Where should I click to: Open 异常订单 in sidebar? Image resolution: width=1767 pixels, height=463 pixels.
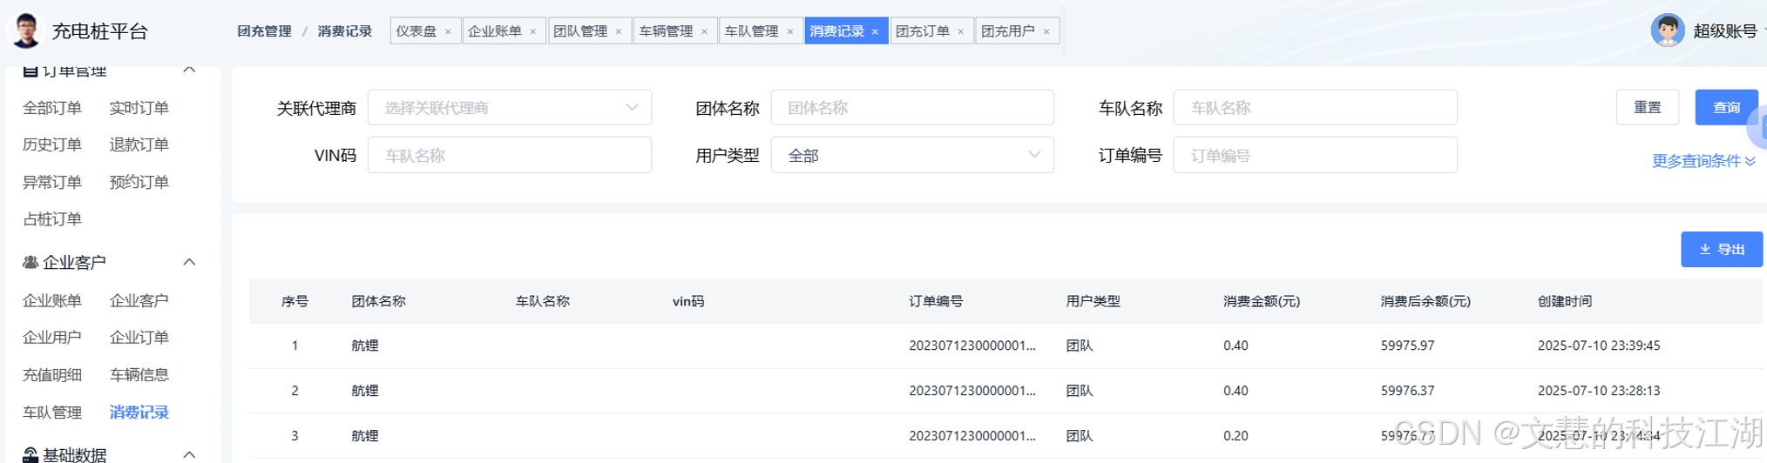pyautogui.click(x=52, y=182)
